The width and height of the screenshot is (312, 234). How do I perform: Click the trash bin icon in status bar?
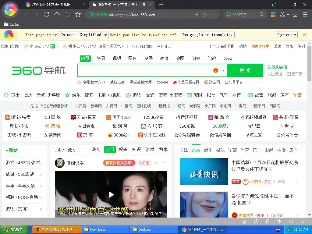(x=268, y=222)
